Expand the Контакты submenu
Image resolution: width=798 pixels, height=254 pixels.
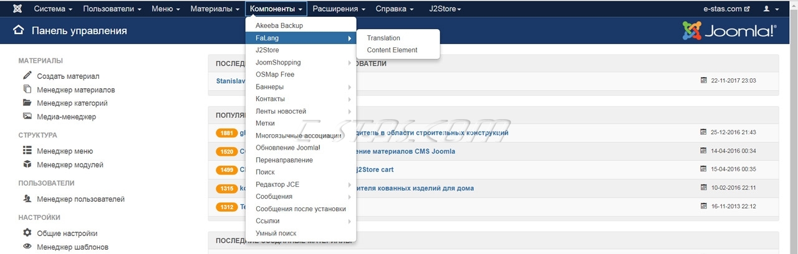pos(301,99)
